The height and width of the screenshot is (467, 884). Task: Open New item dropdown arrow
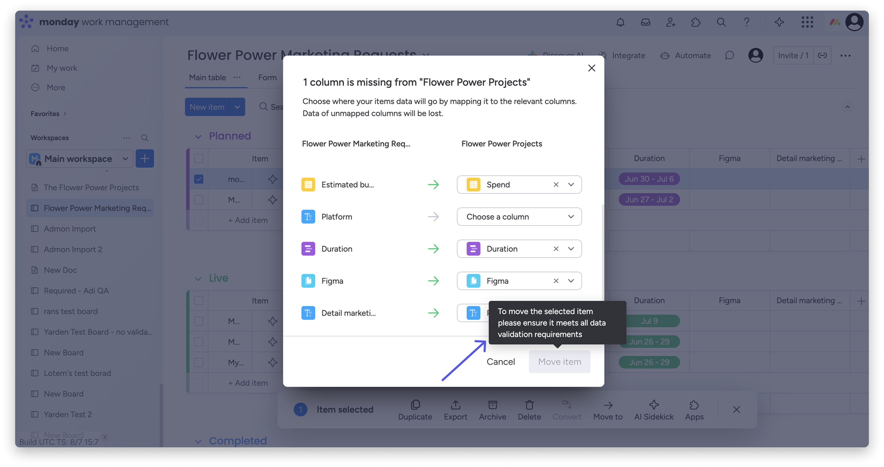click(237, 107)
